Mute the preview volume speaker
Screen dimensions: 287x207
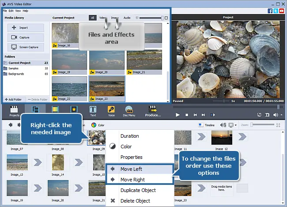click(x=275, y=115)
